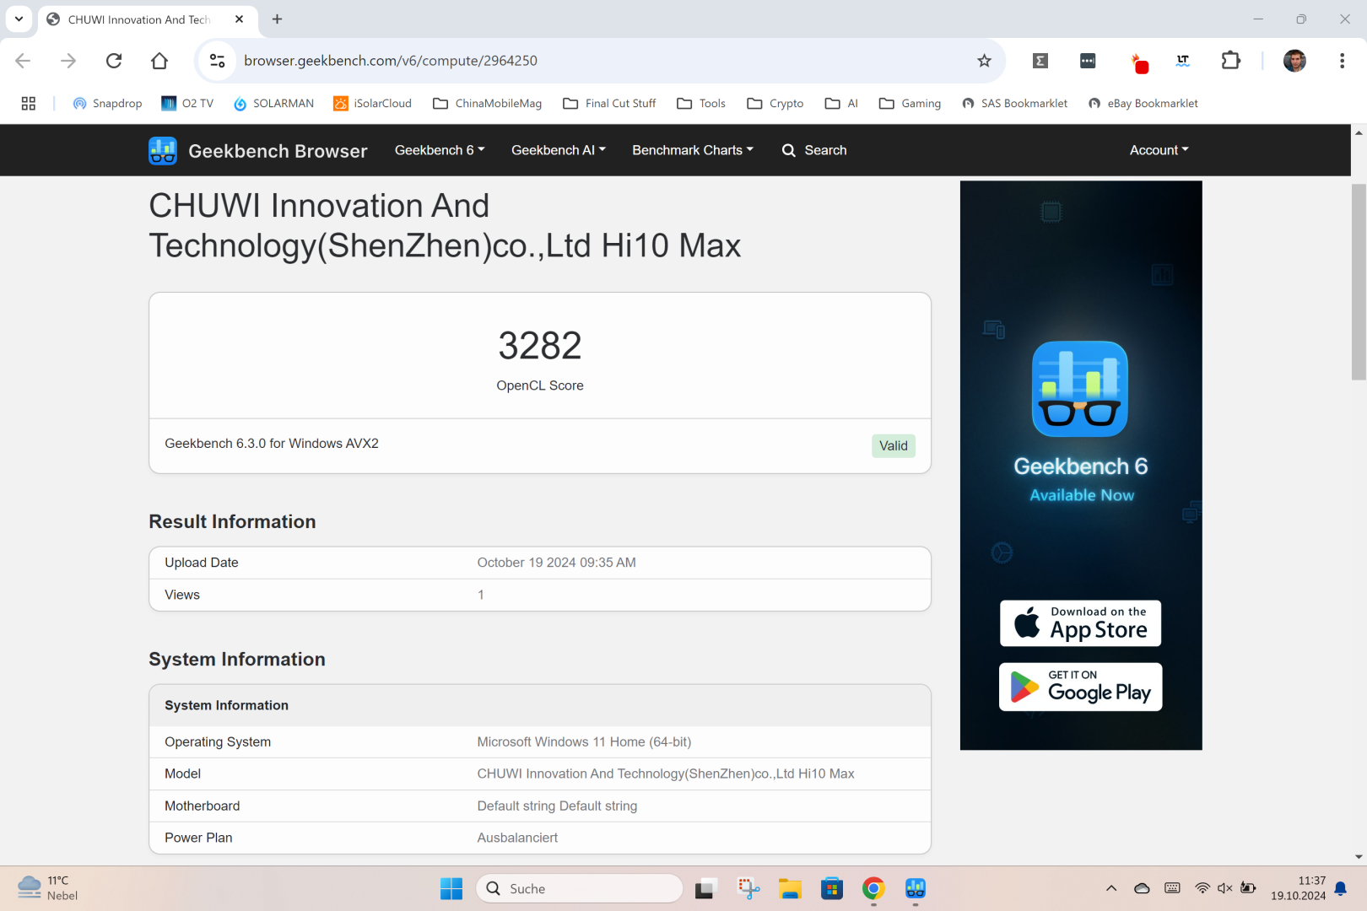
Task: Launch File Explorer from the taskbar
Action: pyautogui.click(x=790, y=888)
